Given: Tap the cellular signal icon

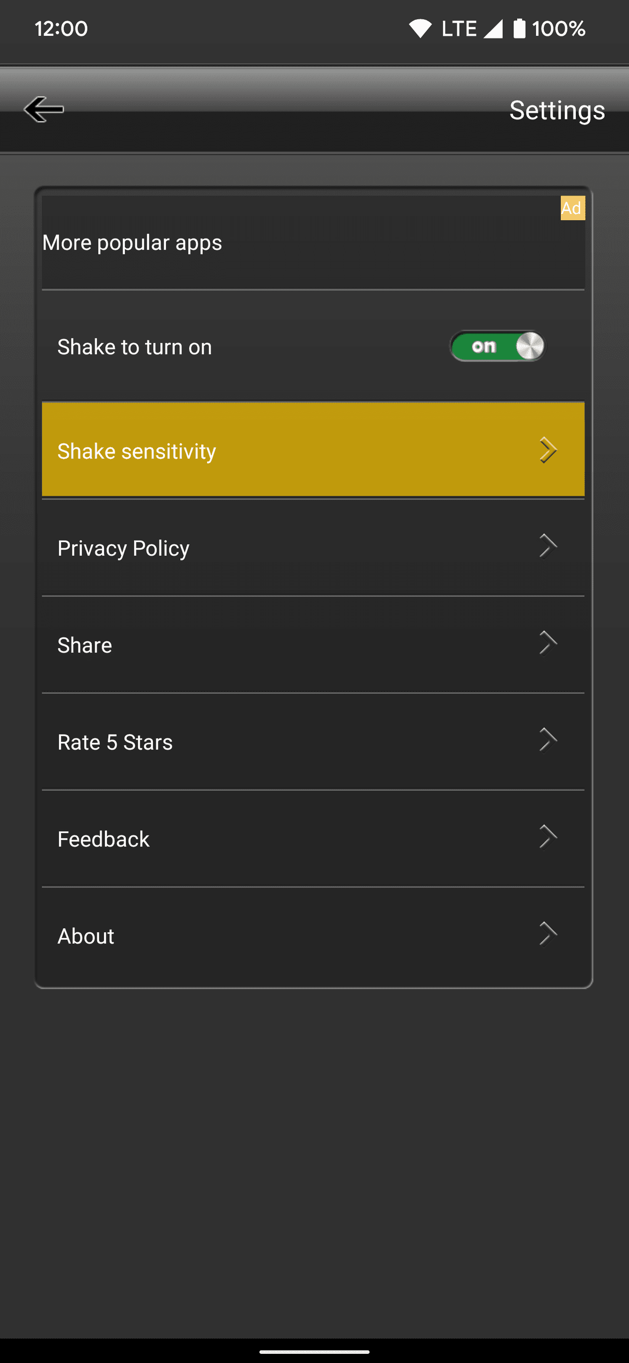Looking at the screenshot, I should click(x=493, y=29).
